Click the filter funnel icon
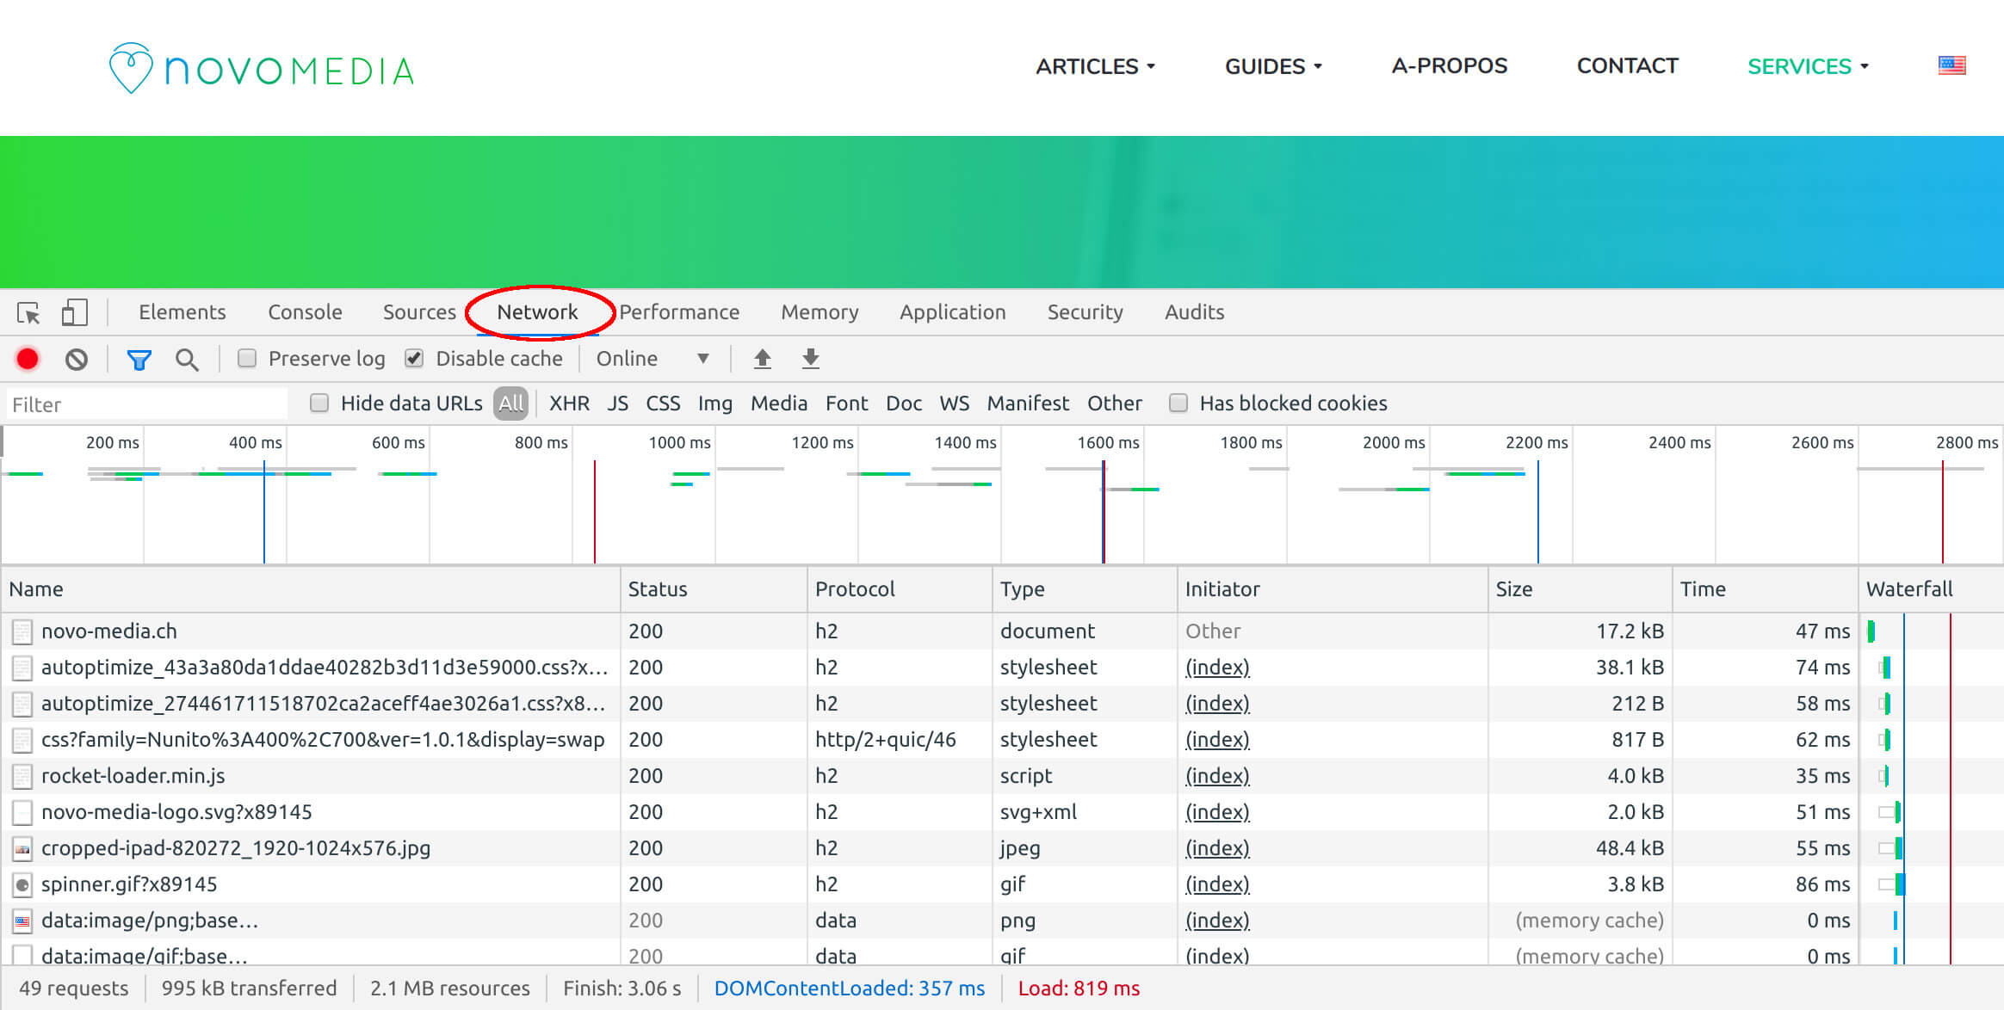This screenshot has width=2004, height=1010. point(138,358)
